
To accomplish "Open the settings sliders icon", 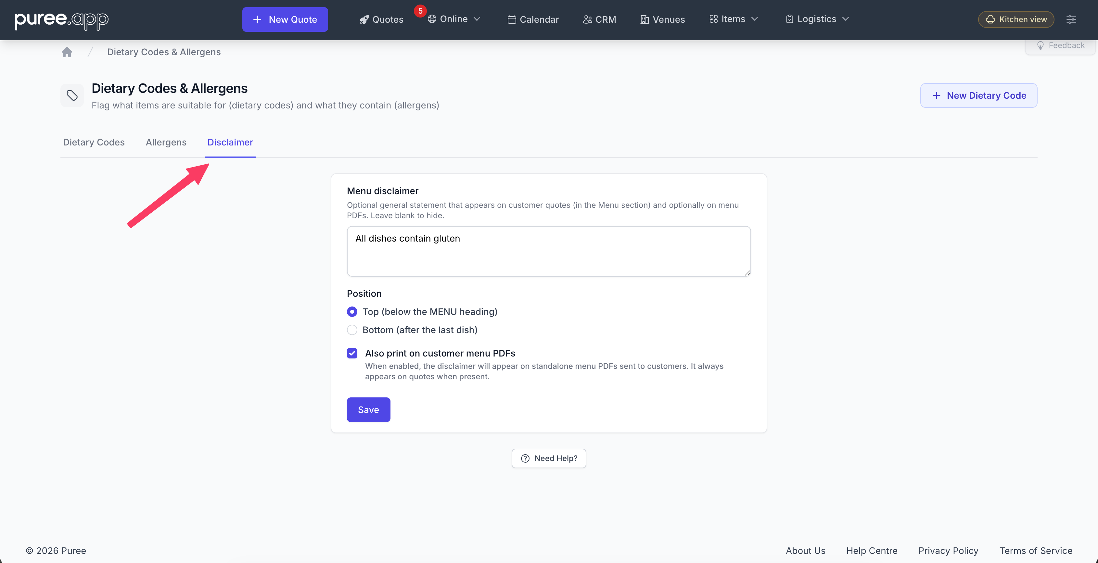I will [x=1071, y=19].
